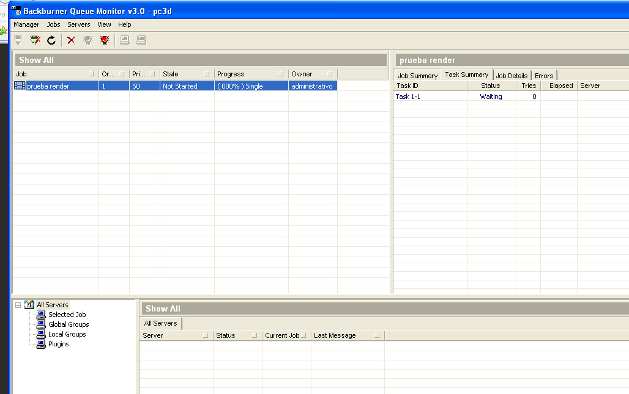The height and width of the screenshot is (394, 629).
Task: Open the View menu
Action: click(104, 24)
